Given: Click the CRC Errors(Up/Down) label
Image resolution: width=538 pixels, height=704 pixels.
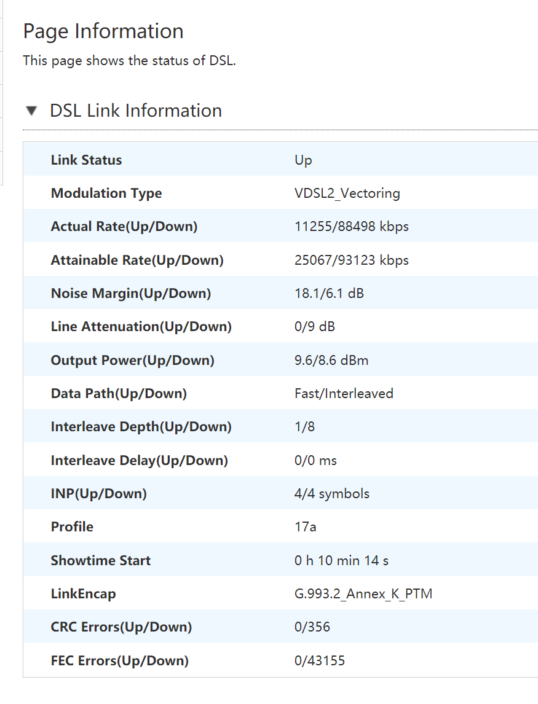Looking at the screenshot, I should (x=121, y=627).
